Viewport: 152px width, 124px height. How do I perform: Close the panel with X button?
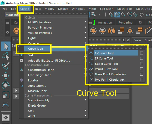click(128, 40)
